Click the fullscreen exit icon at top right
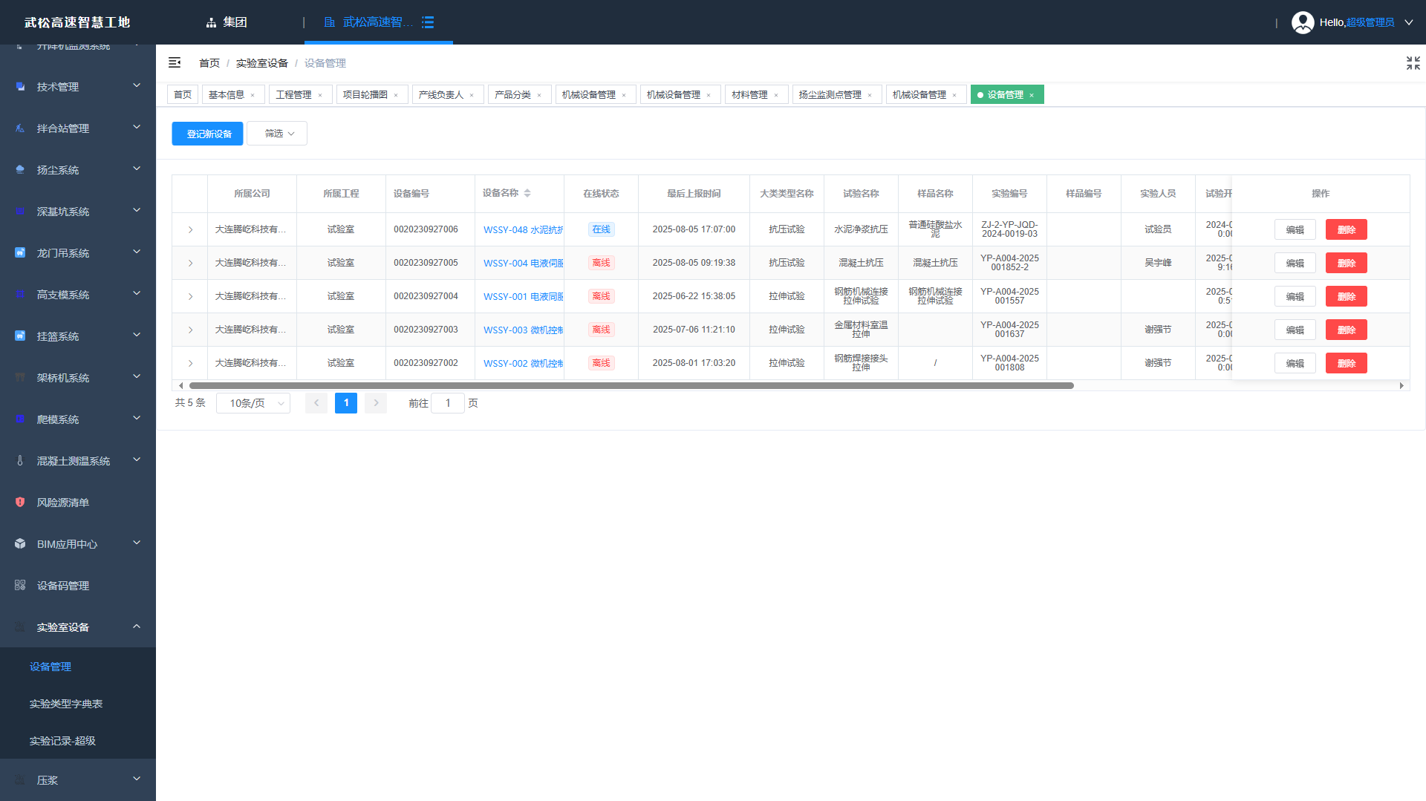Screen dimensions: 1426x801 1413,63
